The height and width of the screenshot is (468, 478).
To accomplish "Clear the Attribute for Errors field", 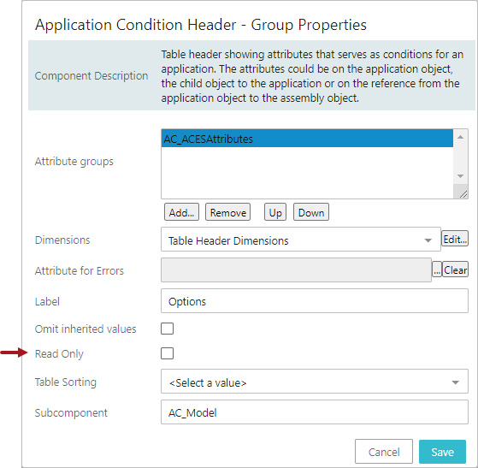I will [455, 270].
